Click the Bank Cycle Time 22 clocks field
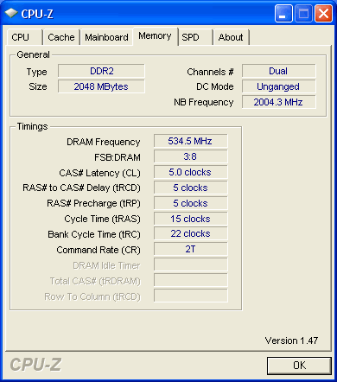This screenshot has height=382, width=337. tap(191, 233)
